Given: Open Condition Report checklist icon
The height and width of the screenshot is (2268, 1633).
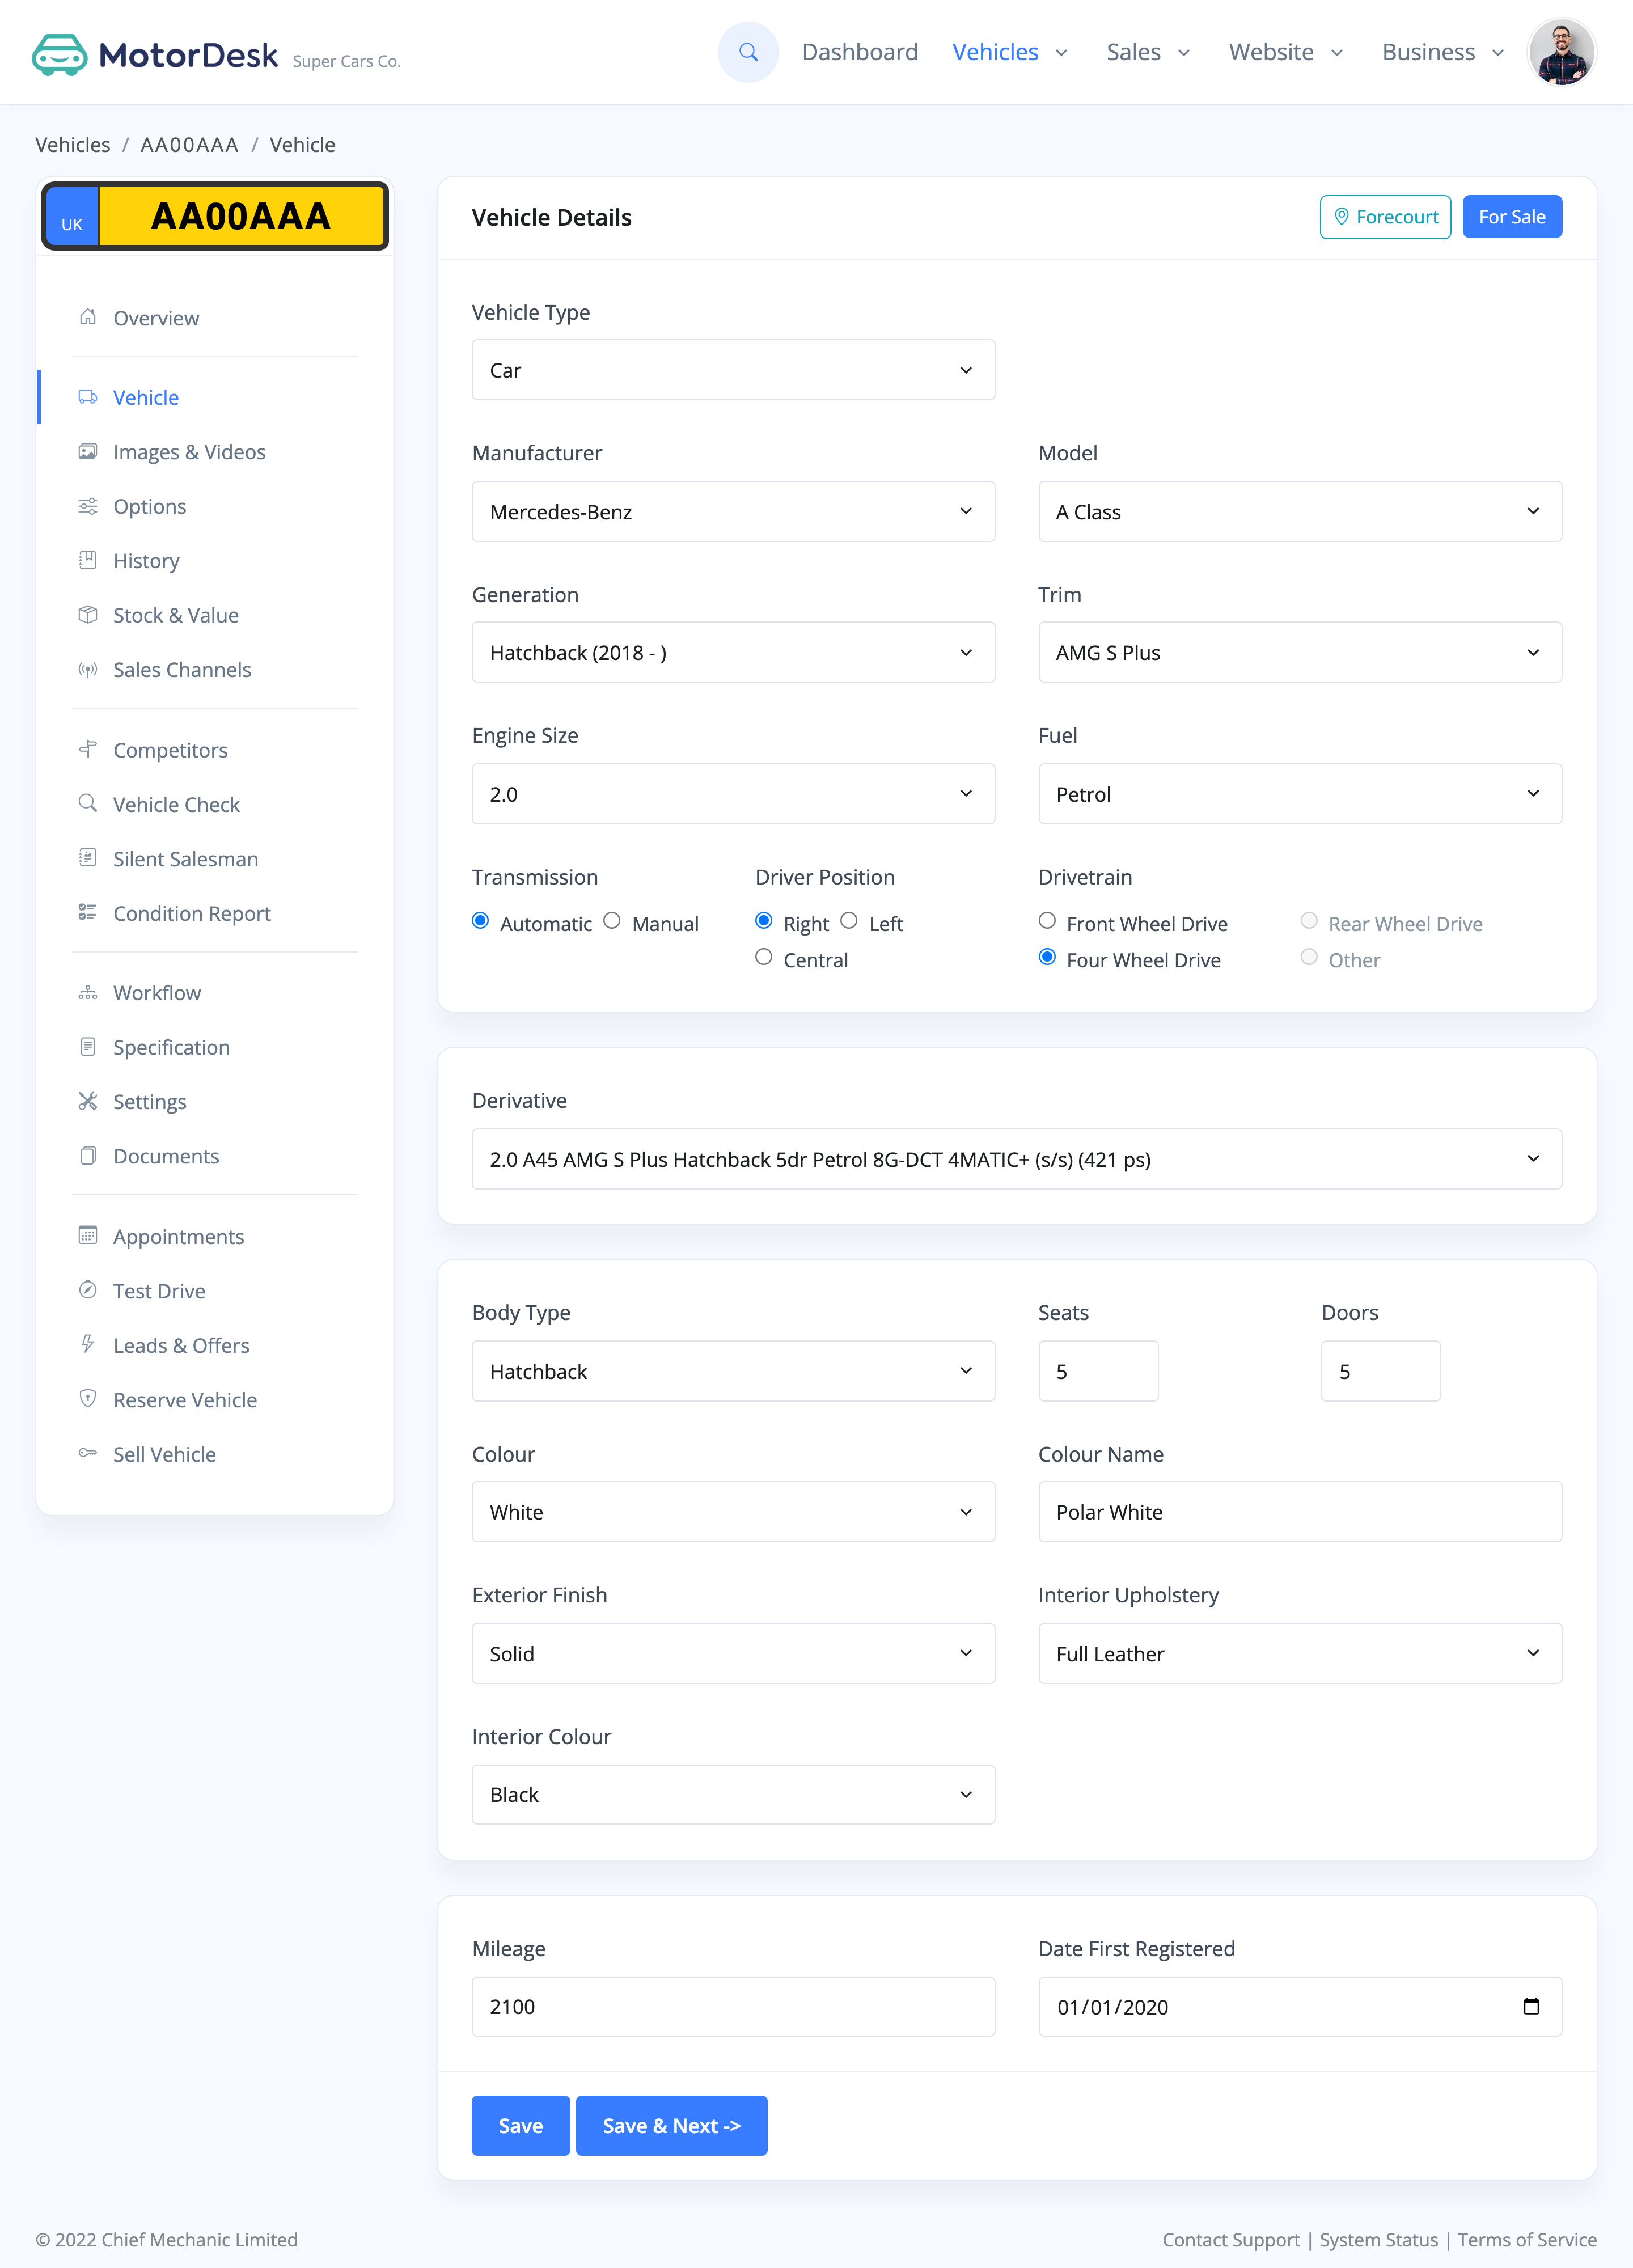Looking at the screenshot, I should [x=88, y=913].
